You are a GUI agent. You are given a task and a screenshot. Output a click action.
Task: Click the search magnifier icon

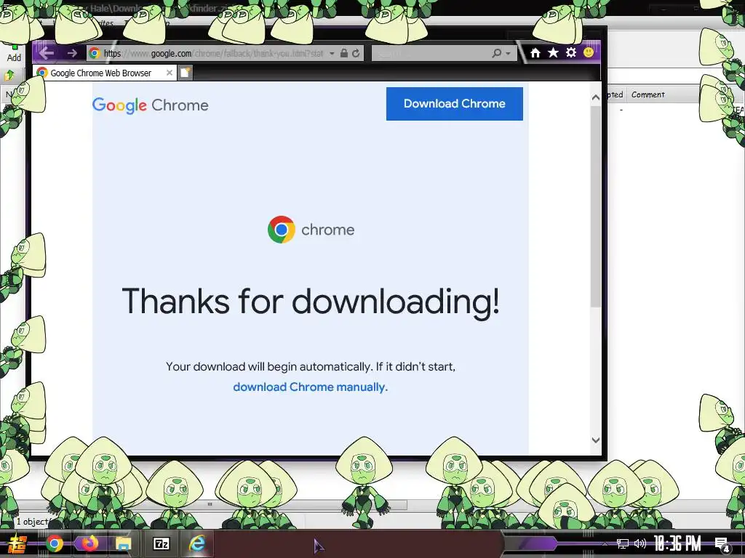[496, 53]
